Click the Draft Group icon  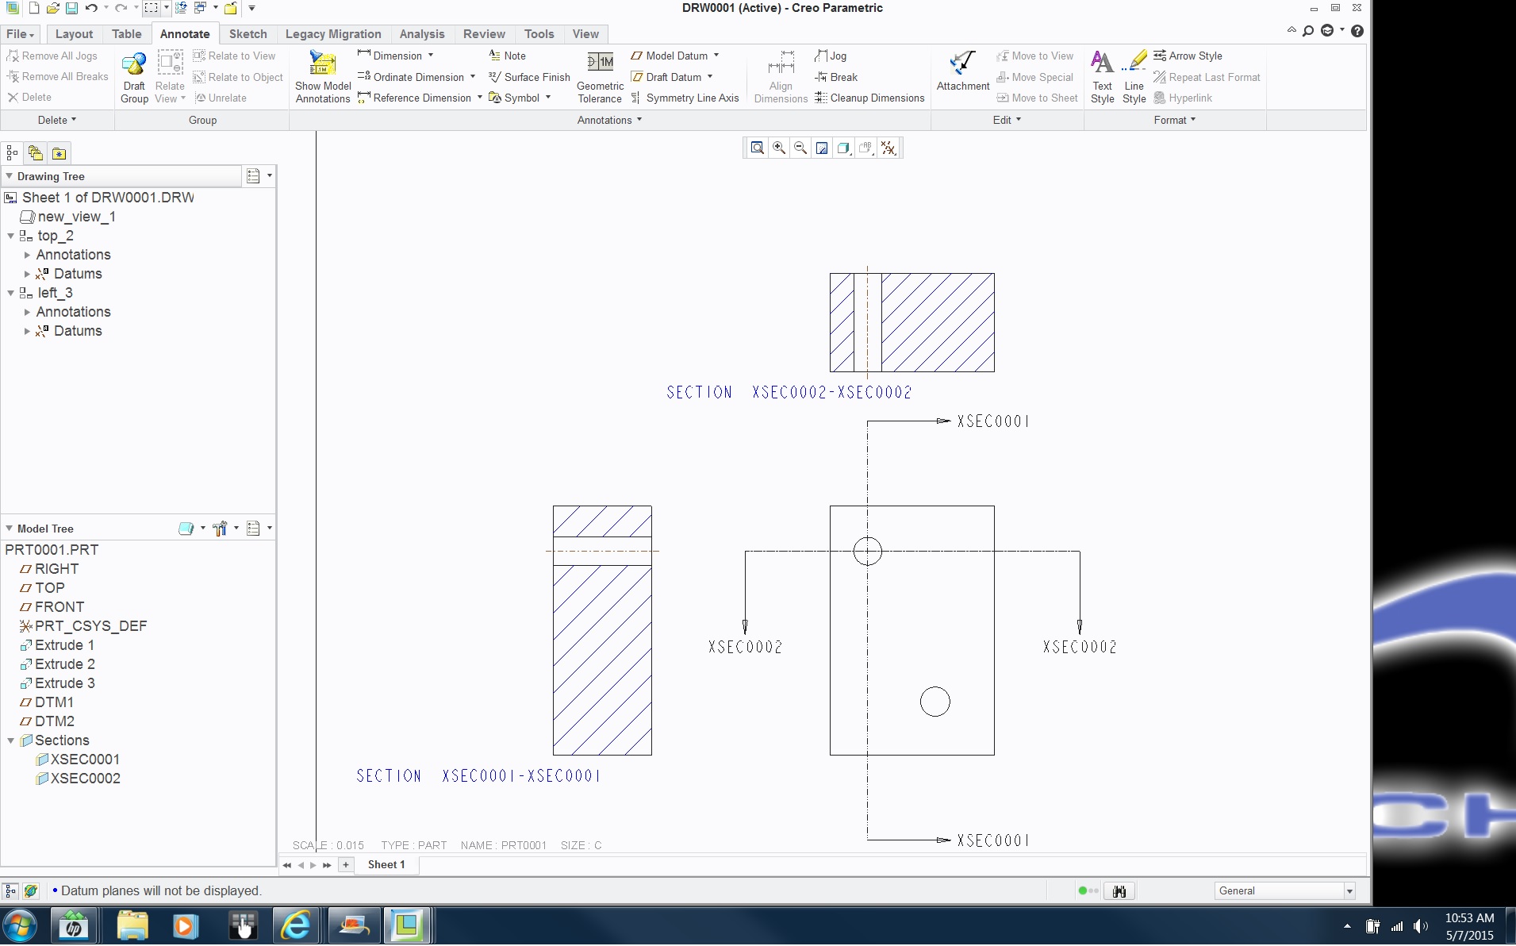(x=134, y=64)
